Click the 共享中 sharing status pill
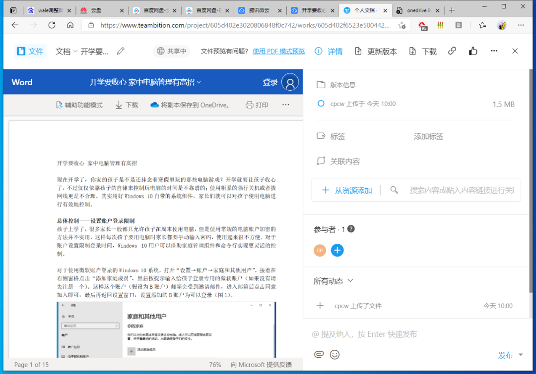Screen dimensions: 536x374 pos(171,51)
